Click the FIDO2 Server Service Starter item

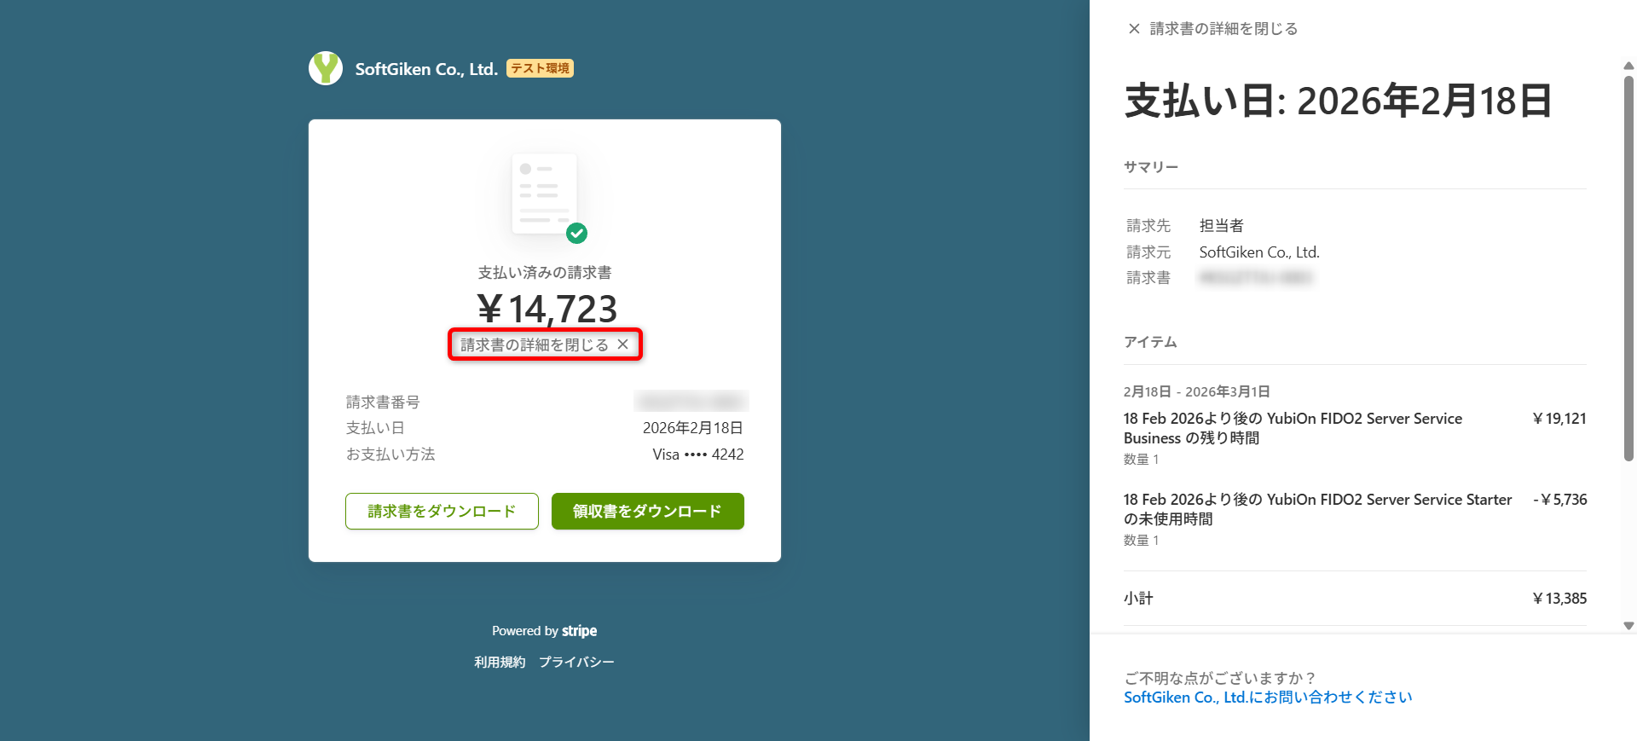1318,509
